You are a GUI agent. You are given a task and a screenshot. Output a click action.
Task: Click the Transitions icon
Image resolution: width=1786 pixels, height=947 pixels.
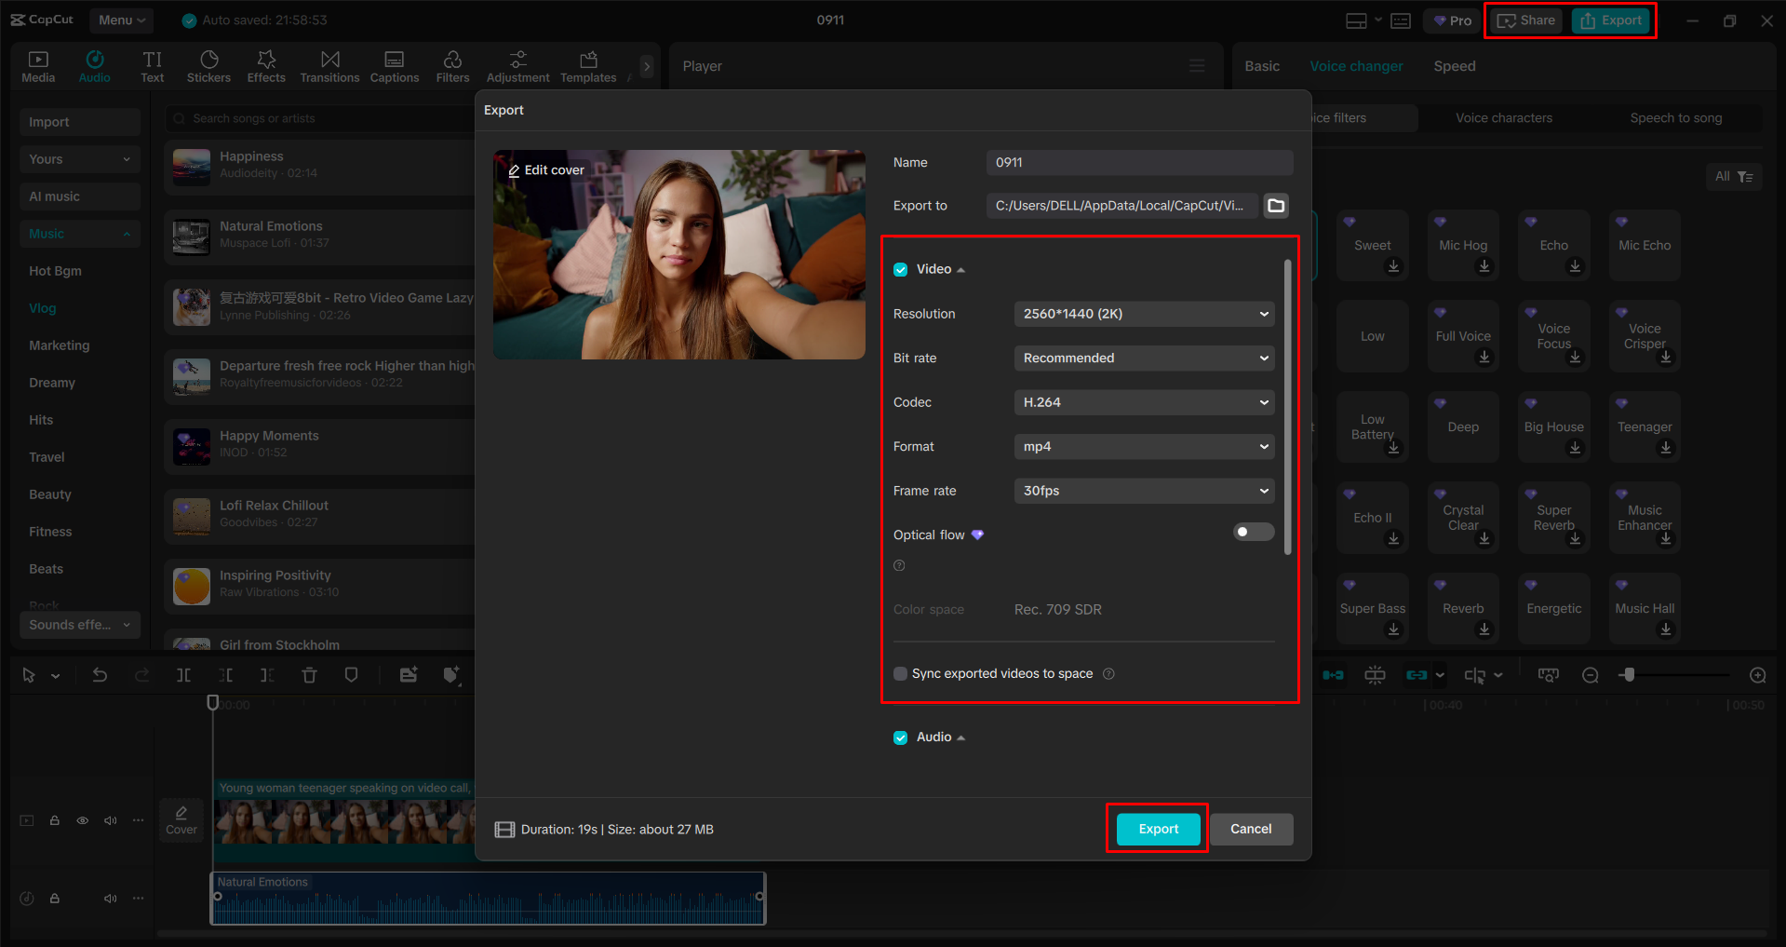329,65
